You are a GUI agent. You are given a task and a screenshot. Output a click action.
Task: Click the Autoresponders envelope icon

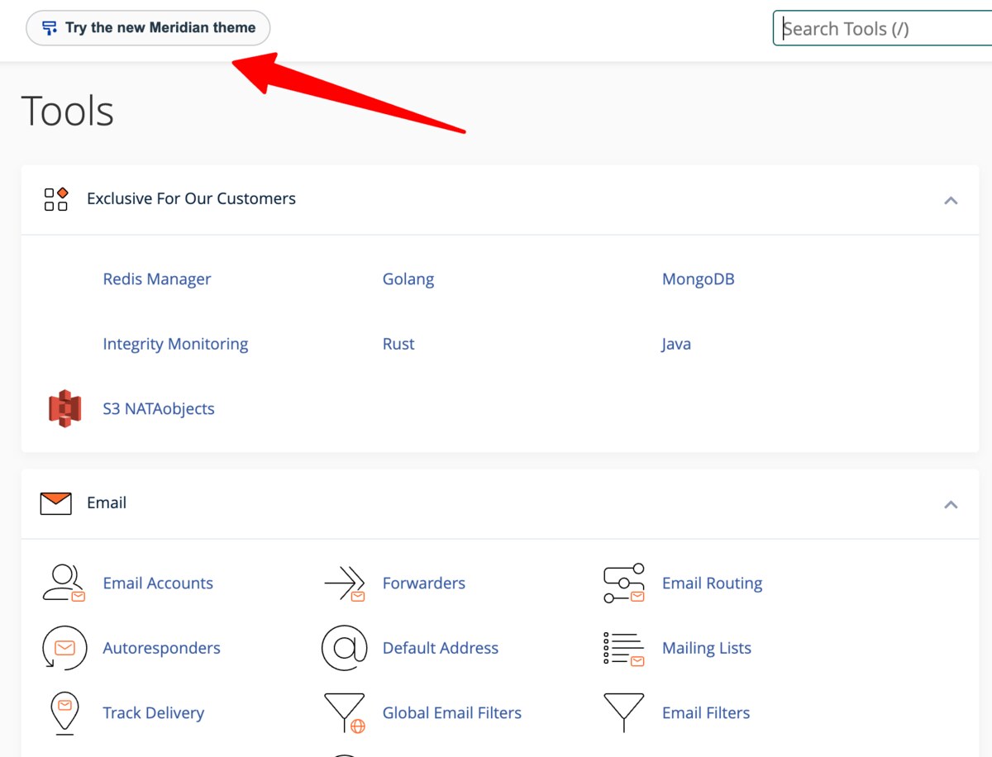tap(64, 648)
